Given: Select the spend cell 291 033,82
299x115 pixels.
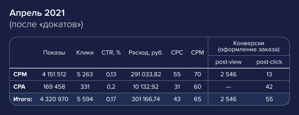Looking at the screenshot, I should [x=146, y=75].
